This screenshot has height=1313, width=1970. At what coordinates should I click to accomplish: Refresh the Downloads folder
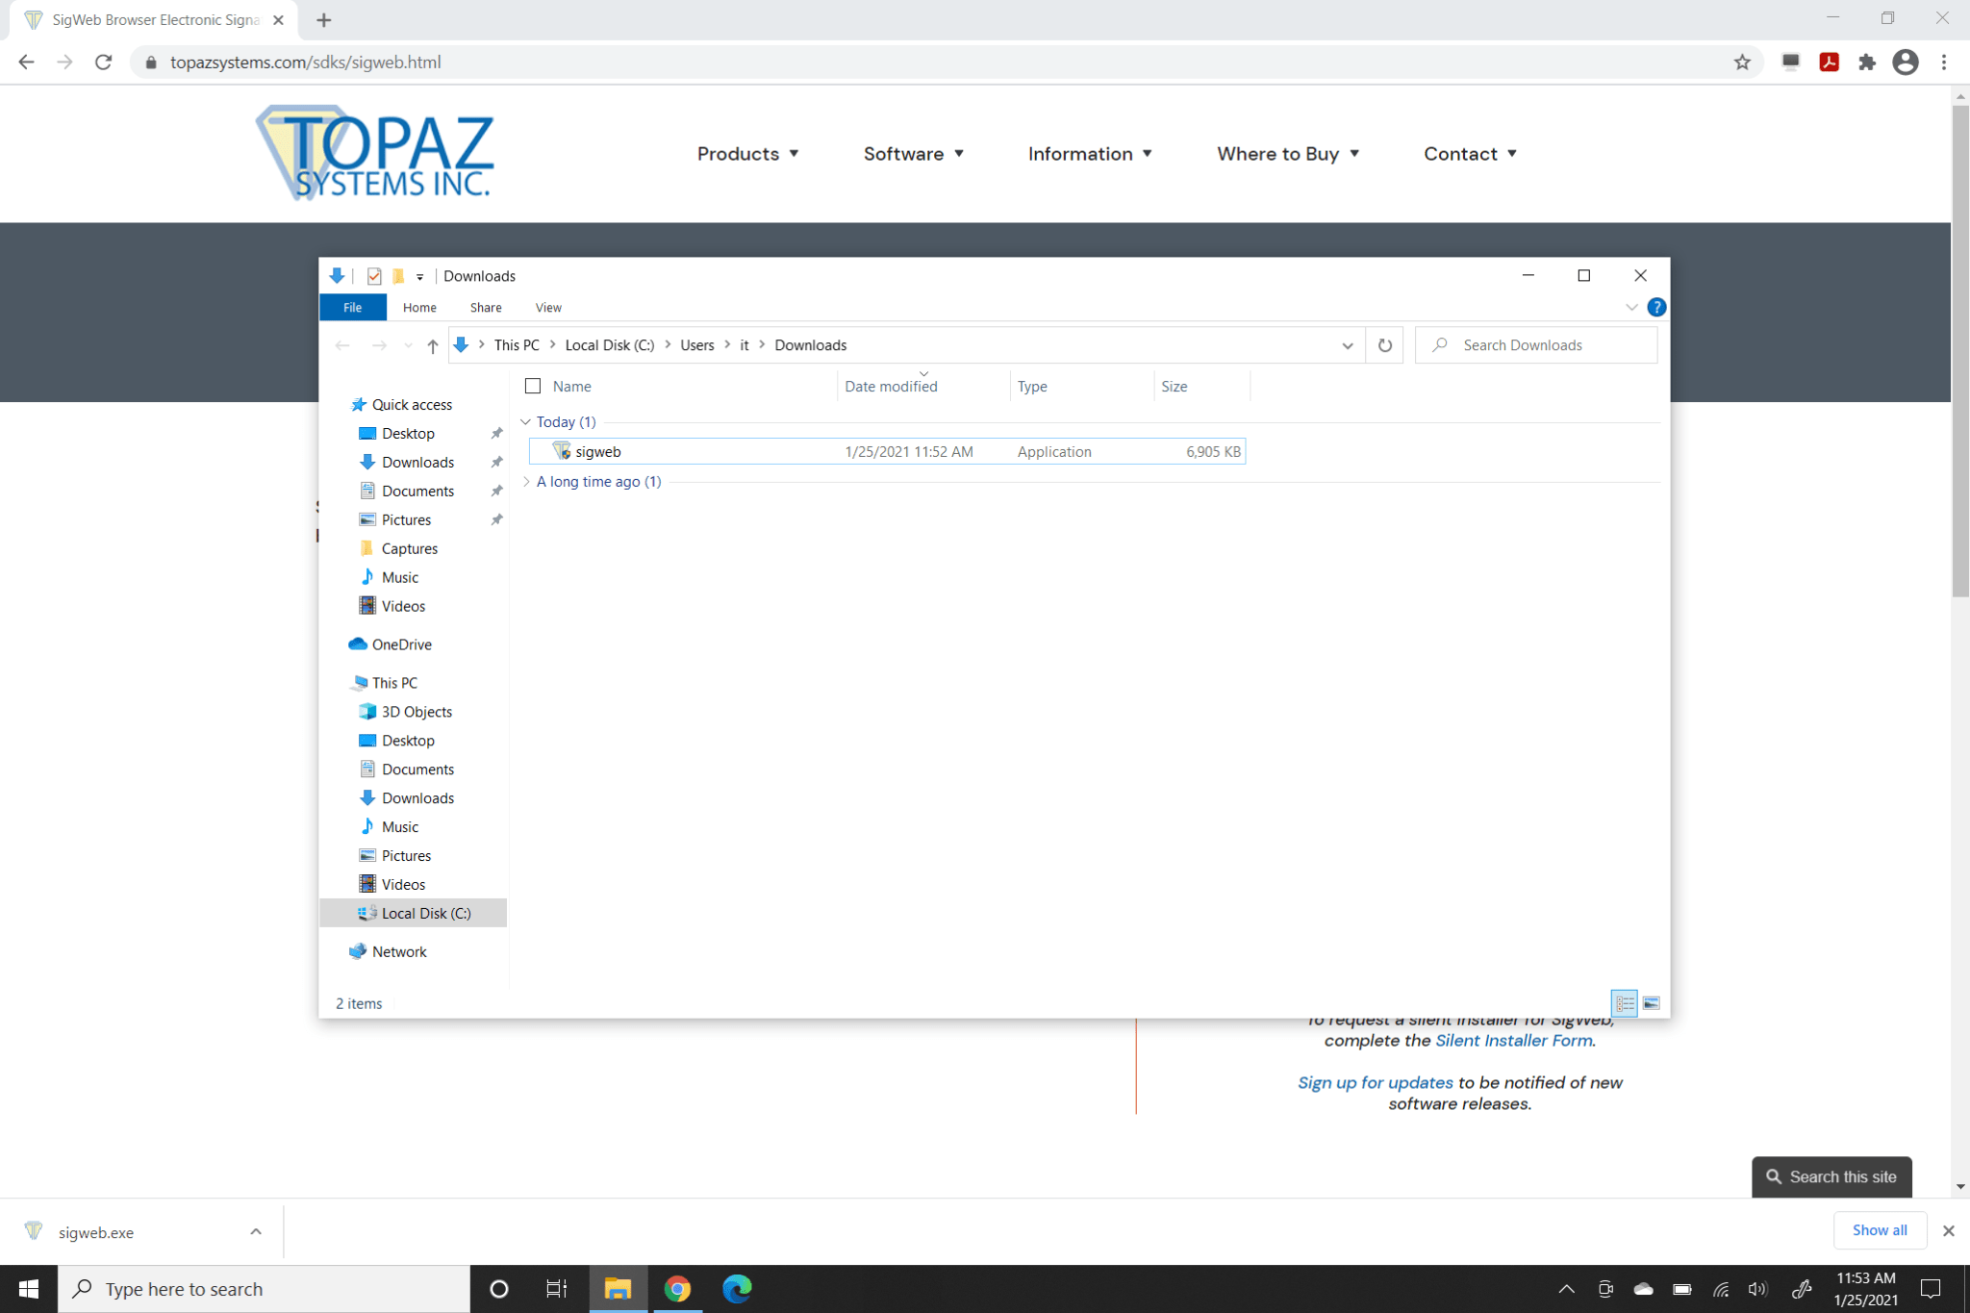pyautogui.click(x=1384, y=344)
